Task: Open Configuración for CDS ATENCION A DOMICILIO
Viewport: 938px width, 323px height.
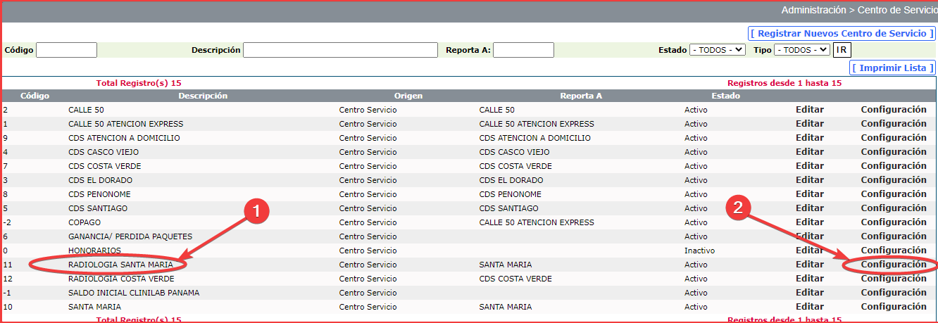Action: (894, 138)
